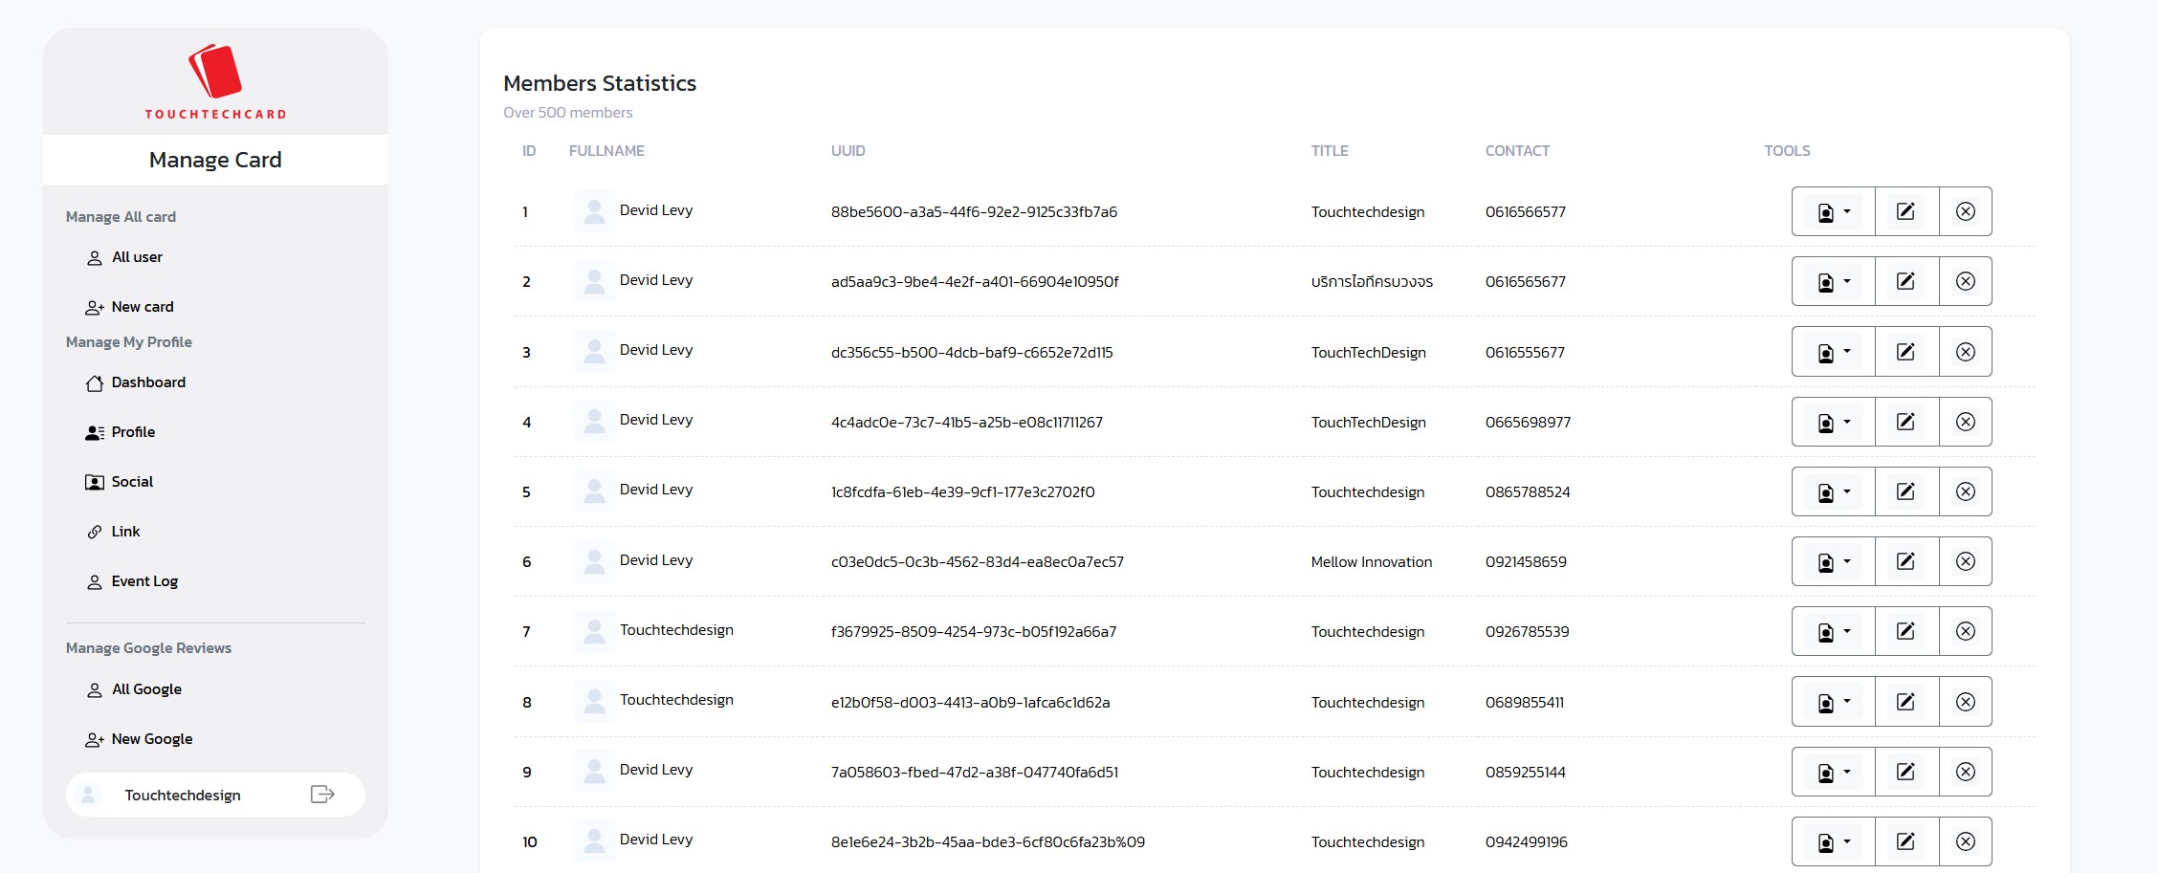The width and height of the screenshot is (2158, 873).
Task: Open the New Google link
Action: [x=151, y=739]
